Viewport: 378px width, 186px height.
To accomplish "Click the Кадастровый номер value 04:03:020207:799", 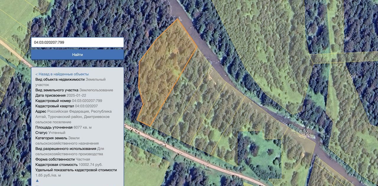I will (x=87, y=101).
